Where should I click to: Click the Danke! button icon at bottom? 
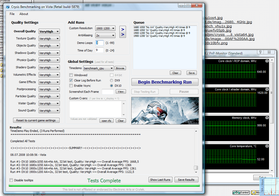[241, 192]
